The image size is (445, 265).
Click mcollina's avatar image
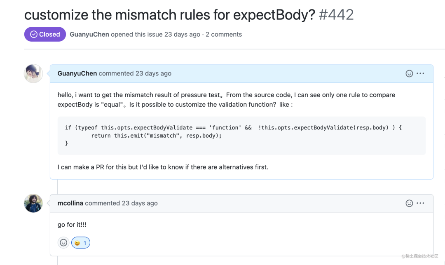[33, 203]
